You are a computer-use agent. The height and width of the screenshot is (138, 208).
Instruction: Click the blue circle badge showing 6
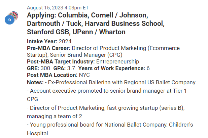click(x=9, y=19)
